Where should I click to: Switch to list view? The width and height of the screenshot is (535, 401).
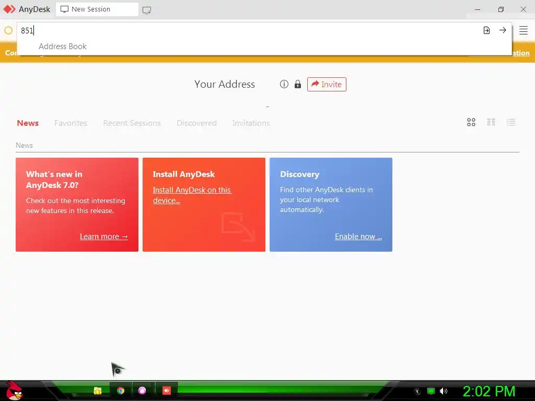click(511, 122)
